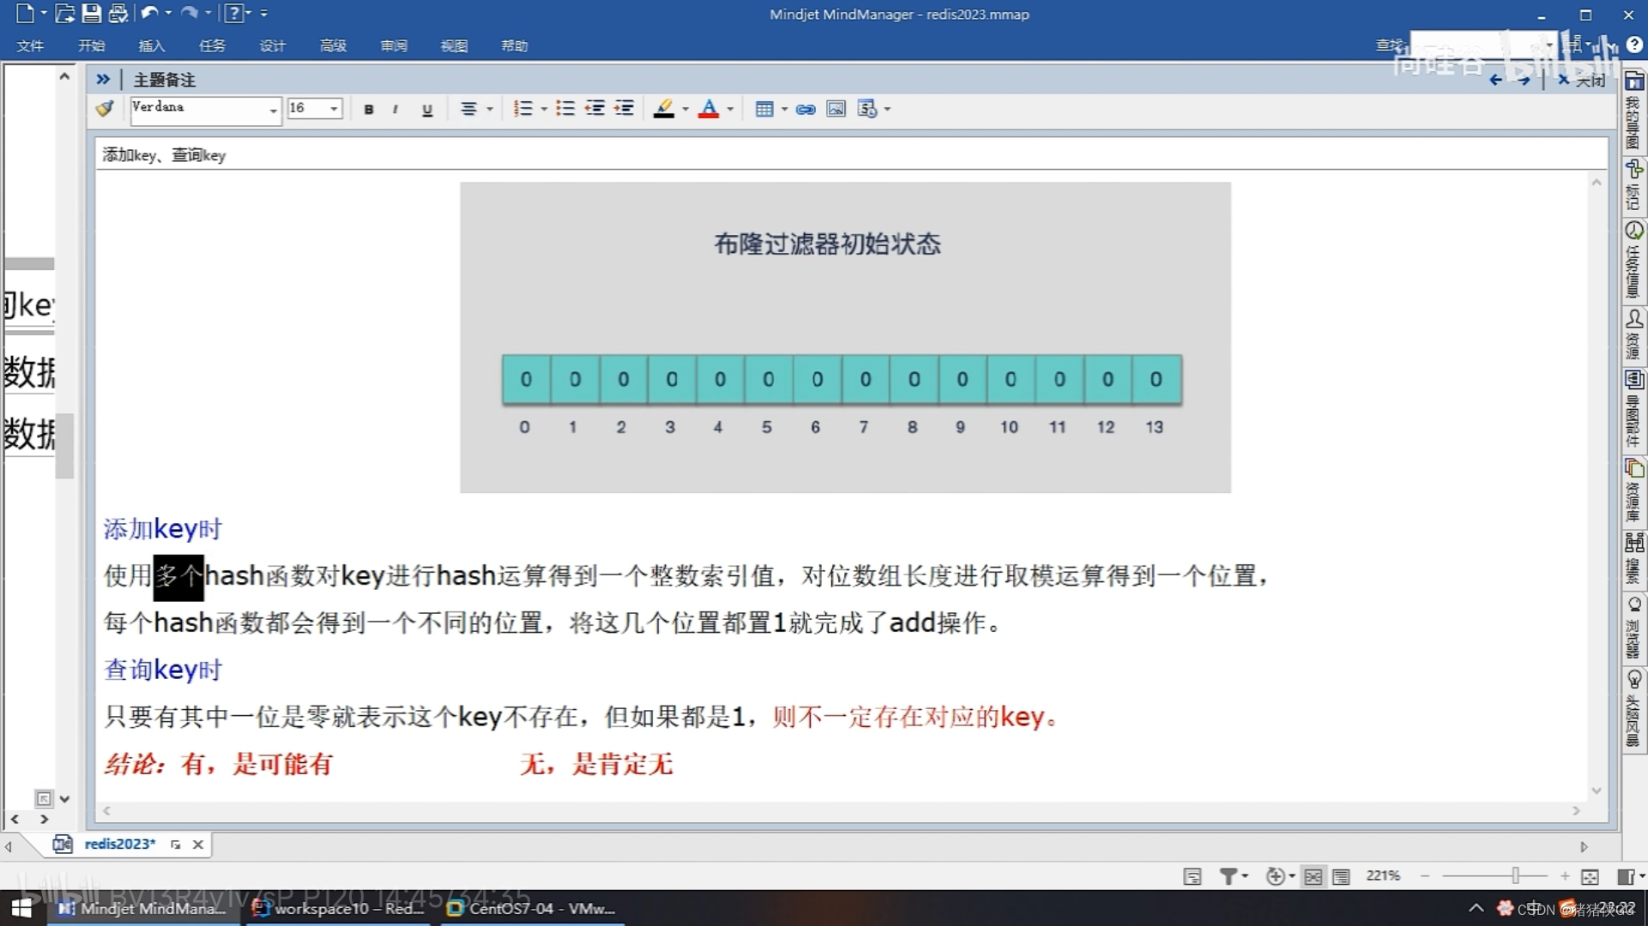
Task: Open the 任务 ribbon tab
Action: pyautogui.click(x=212, y=45)
